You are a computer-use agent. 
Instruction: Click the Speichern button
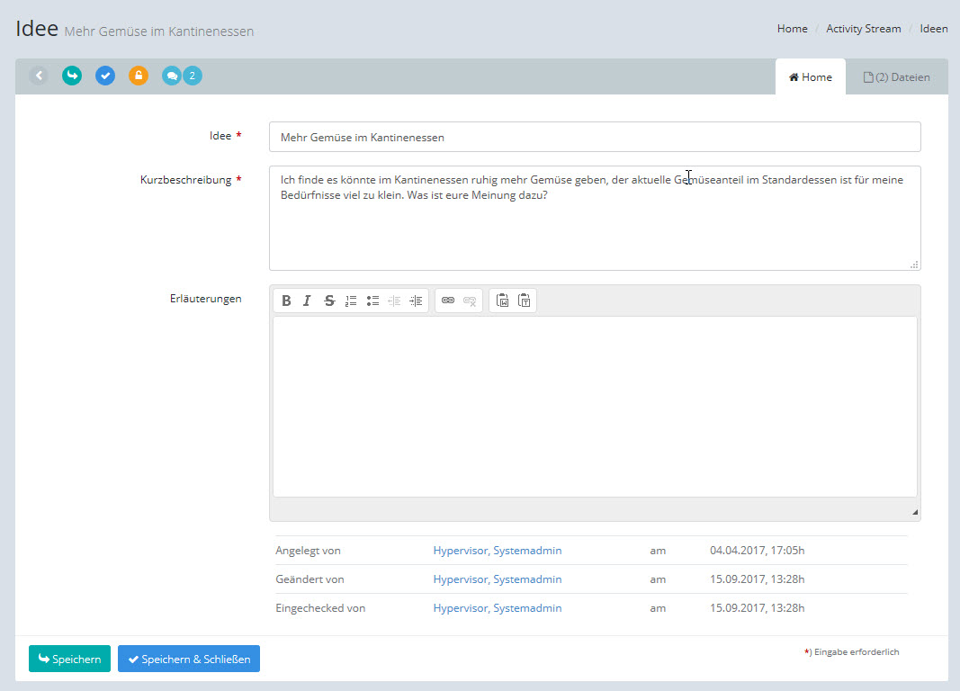coord(69,660)
